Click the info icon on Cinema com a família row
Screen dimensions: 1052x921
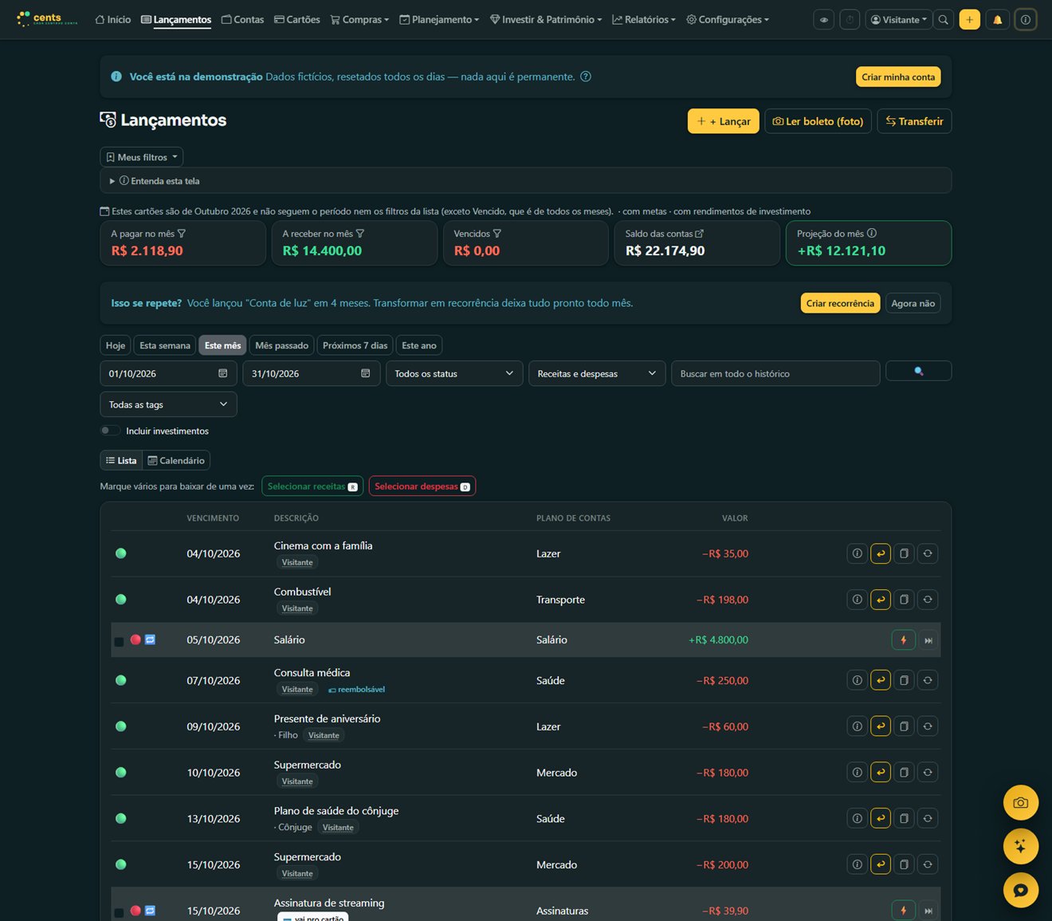[857, 553]
